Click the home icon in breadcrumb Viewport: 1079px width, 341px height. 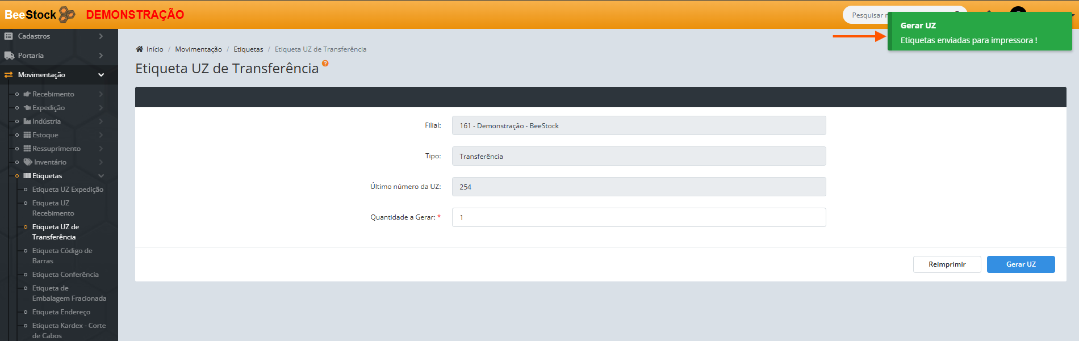(139, 49)
